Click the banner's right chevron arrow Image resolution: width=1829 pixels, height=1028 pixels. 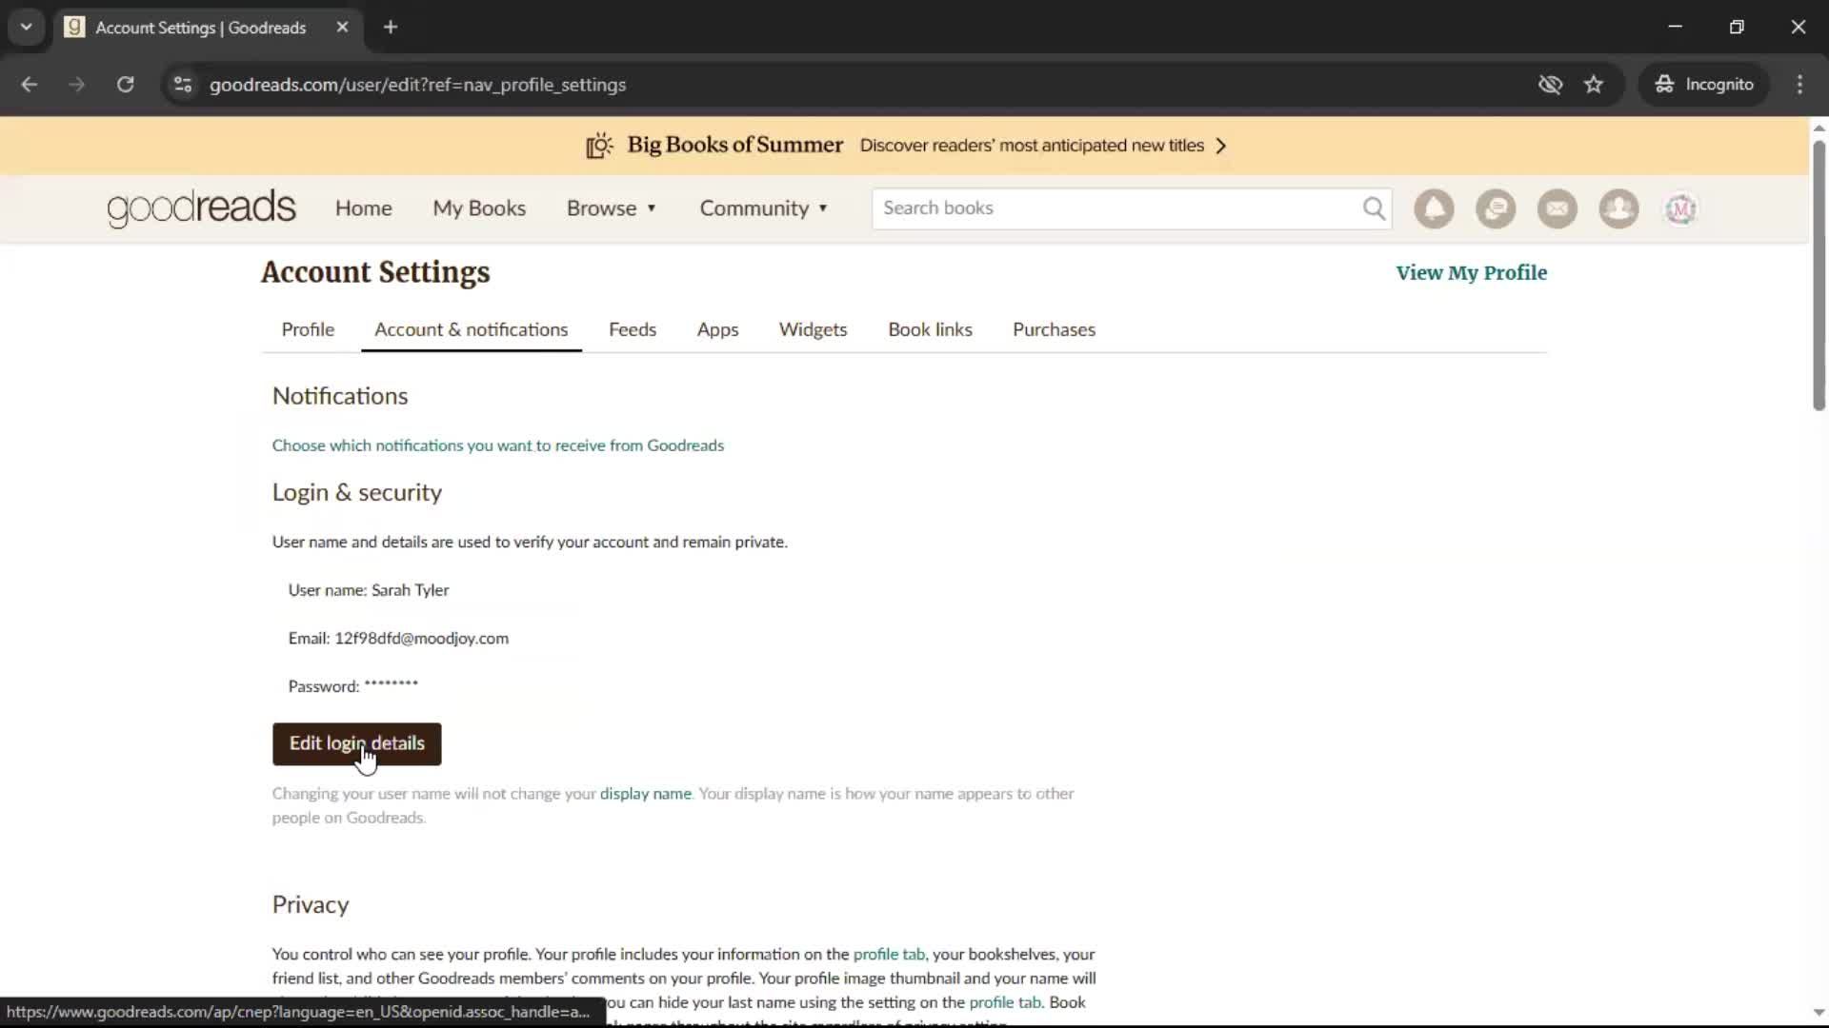pyautogui.click(x=1220, y=146)
